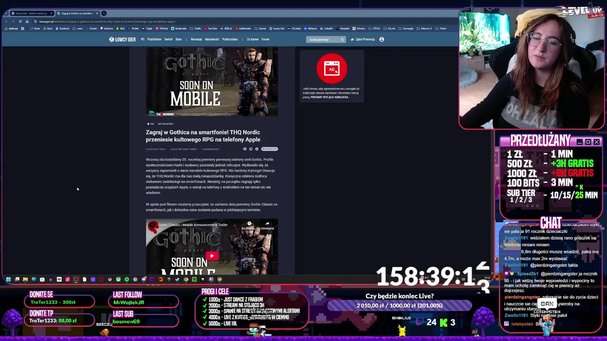
Task: Click the Gothic Classic article header image
Action: (x=212, y=81)
